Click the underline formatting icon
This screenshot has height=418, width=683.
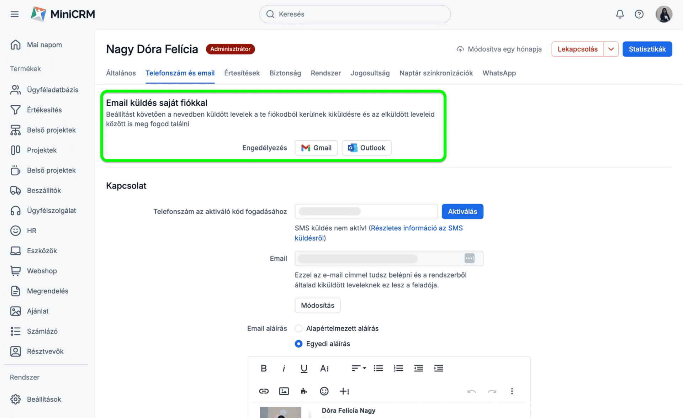pyautogui.click(x=304, y=368)
